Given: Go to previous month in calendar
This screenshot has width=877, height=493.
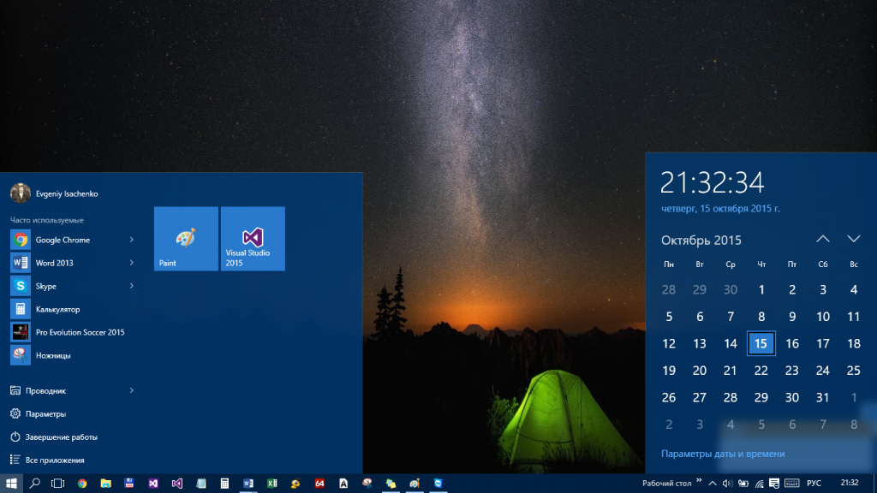Looking at the screenshot, I should coord(823,239).
